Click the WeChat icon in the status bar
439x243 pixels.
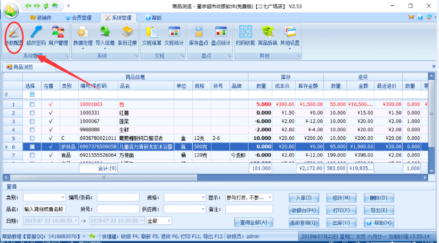tap(92, 236)
